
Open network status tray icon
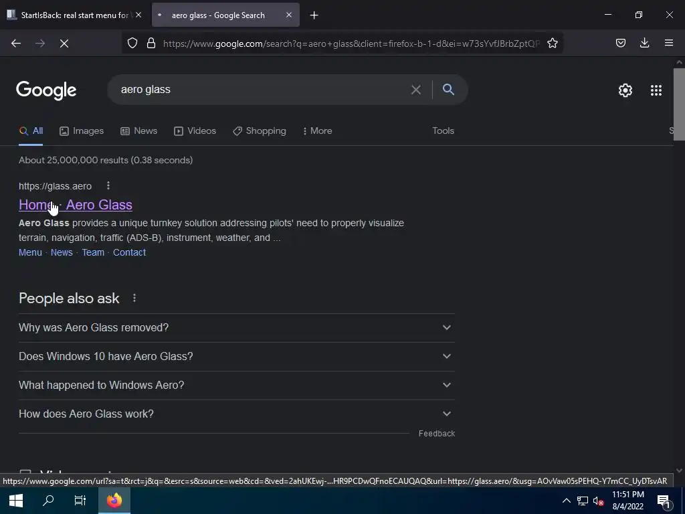coord(583,501)
